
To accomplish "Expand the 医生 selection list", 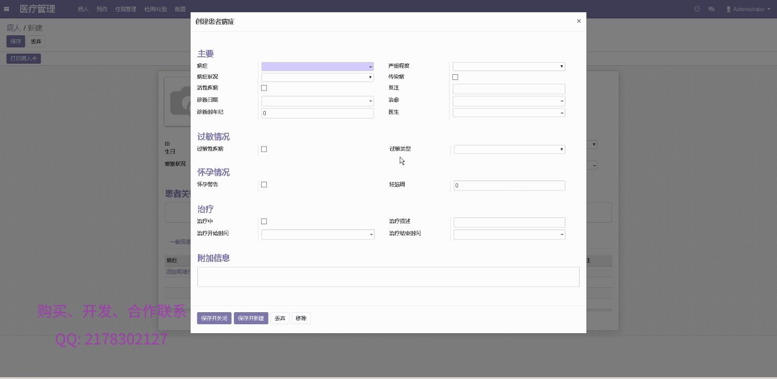I will [508, 113].
